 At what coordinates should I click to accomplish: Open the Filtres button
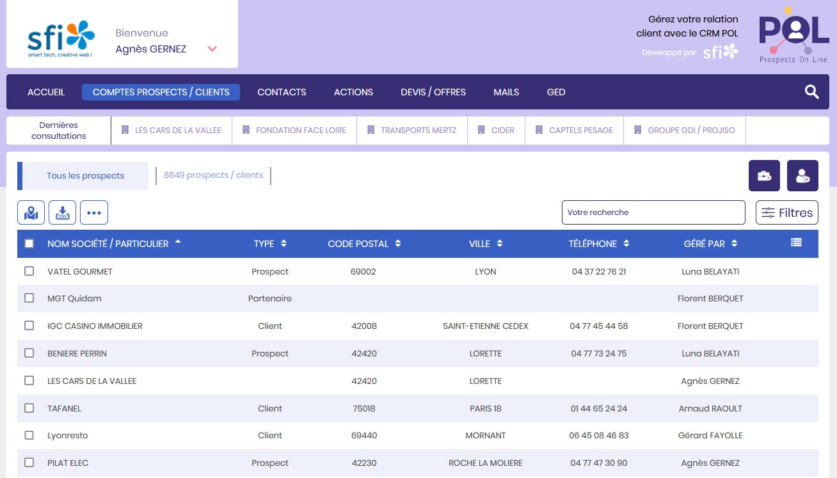(786, 212)
